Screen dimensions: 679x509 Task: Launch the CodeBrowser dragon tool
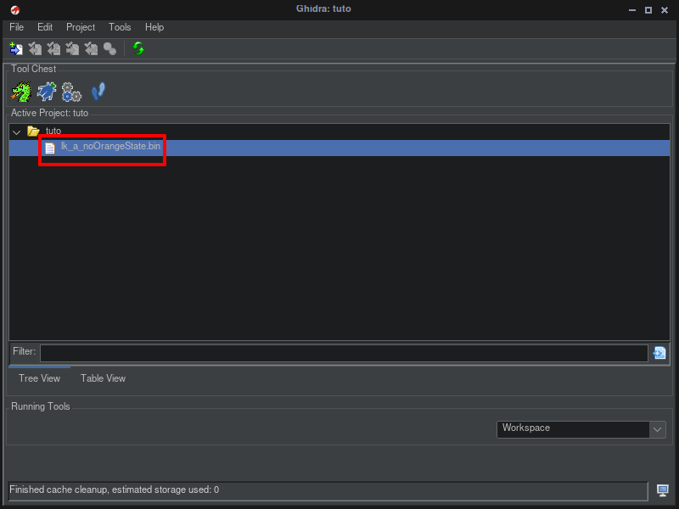21,92
